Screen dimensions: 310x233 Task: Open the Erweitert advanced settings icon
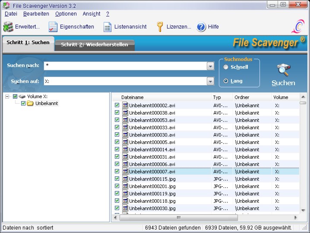(8, 26)
